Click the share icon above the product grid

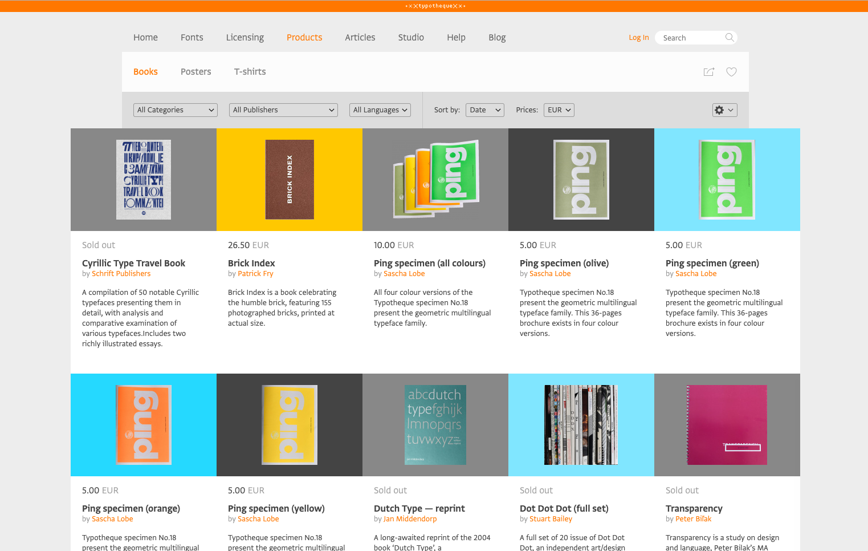point(708,72)
